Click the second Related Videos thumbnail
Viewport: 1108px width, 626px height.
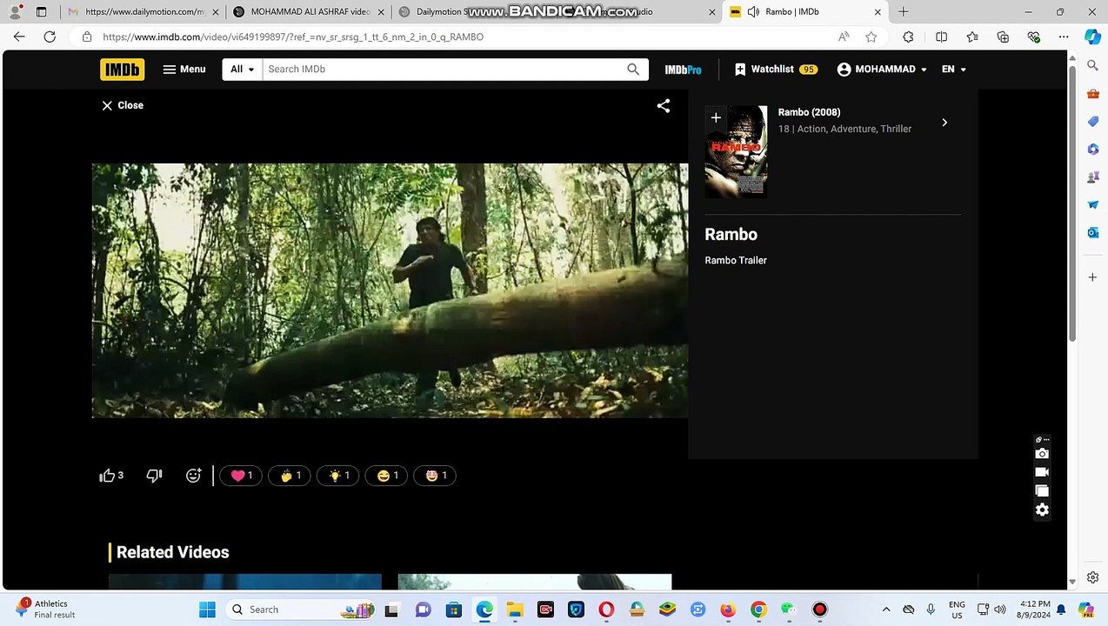coord(535,582)
